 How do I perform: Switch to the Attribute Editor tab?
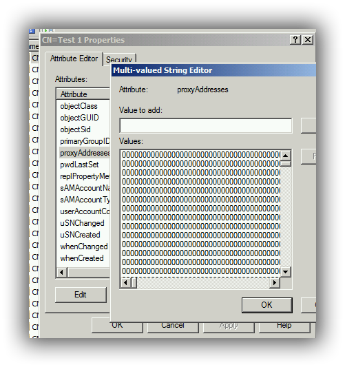[74, 59]
